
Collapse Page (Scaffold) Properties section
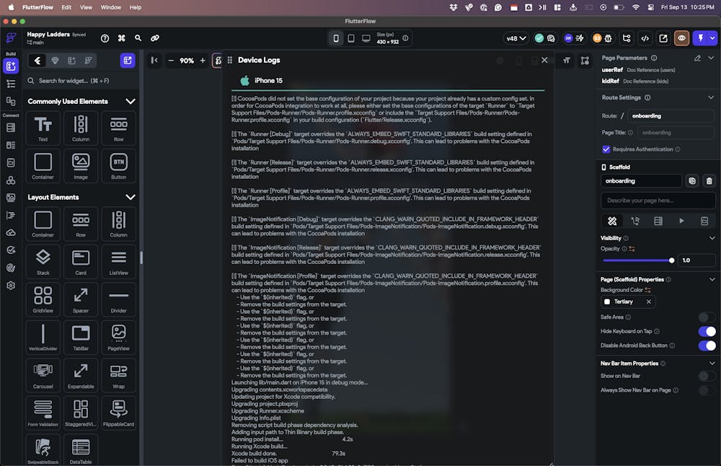coord(712,279)
